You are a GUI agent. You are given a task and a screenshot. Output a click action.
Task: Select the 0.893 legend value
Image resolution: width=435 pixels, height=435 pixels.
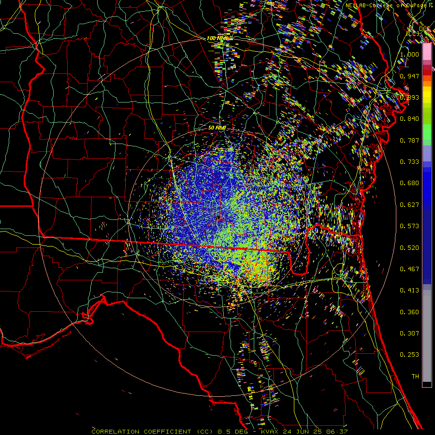409,97
